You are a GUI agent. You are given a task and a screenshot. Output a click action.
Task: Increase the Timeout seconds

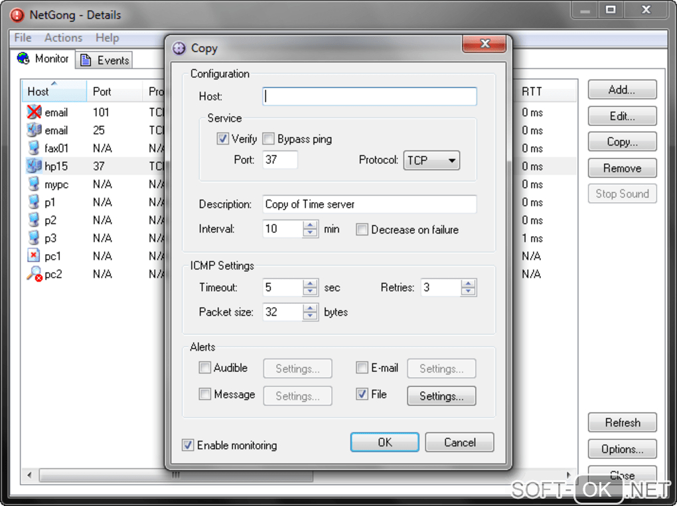[310, 283]
